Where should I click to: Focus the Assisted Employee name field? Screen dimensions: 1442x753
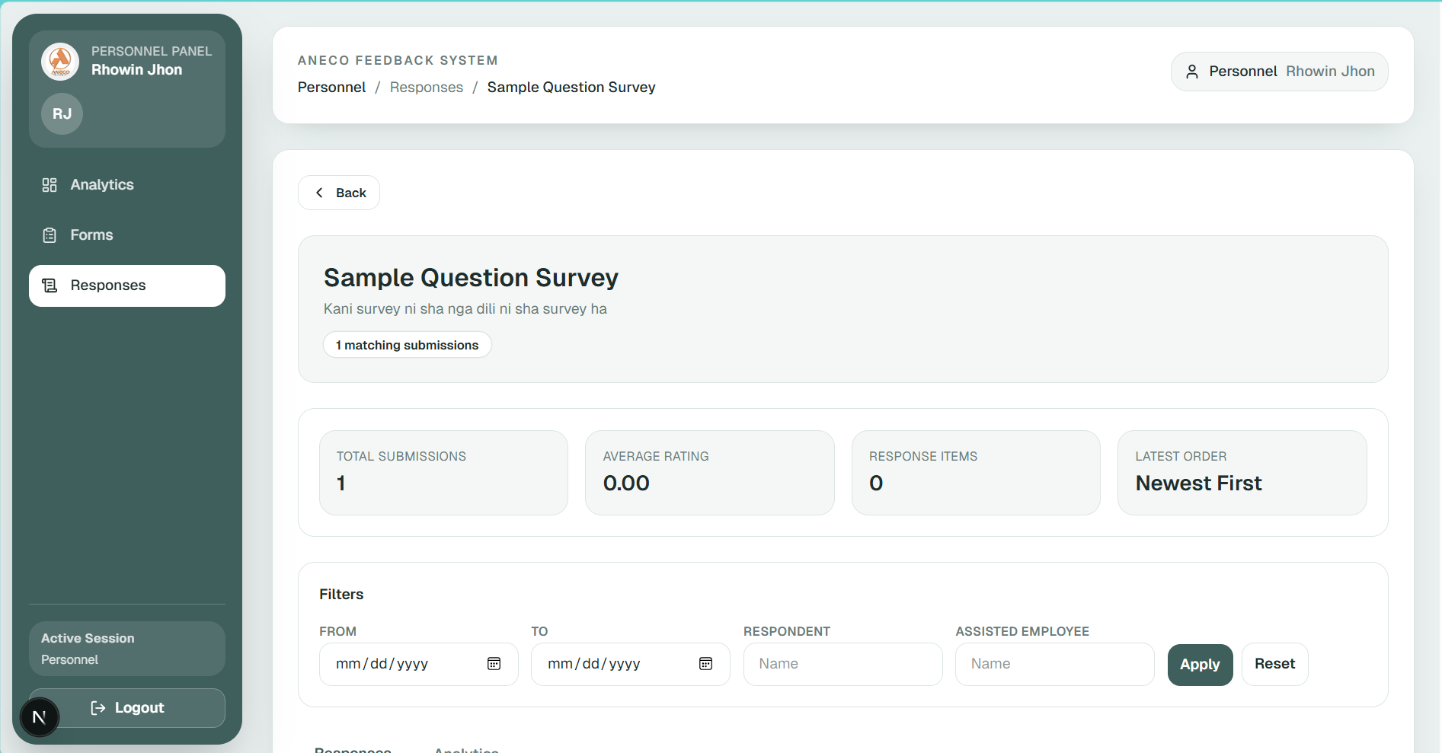point(1054,664)
